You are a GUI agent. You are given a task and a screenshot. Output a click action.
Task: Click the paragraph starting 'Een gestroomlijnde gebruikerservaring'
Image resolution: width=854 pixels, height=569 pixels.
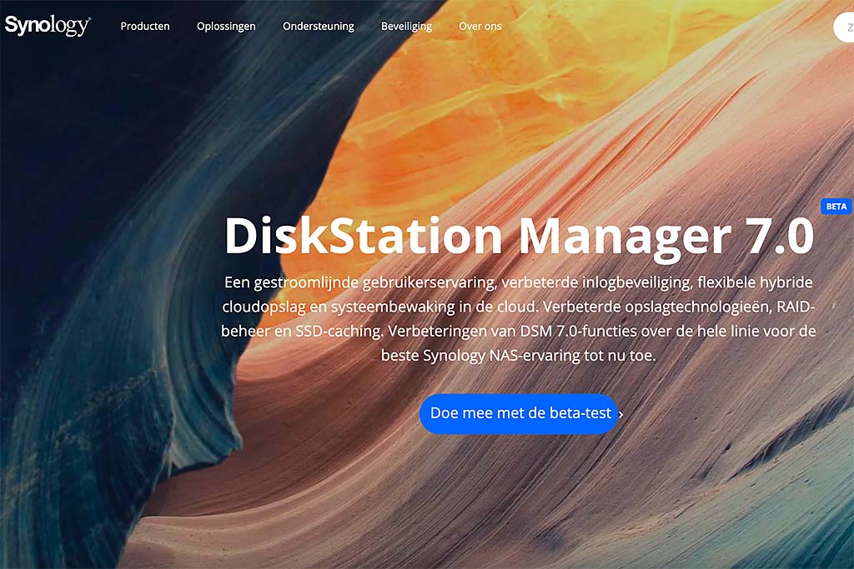coord(519,319)
